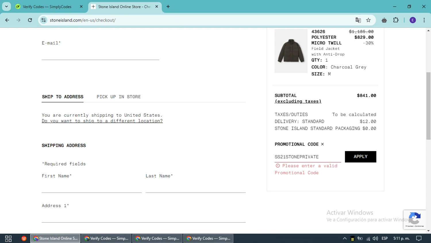Show hidden system tray icons chevron
Image resolution: width=431 pixels, height=243 pixels.
tap(345, 238)
